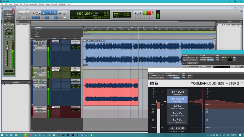Viewport: 244px width, 137px height.
Task: Open the Pro-Q 3 insert on M track
Action: pyautogui.click(x=56, y=68)
